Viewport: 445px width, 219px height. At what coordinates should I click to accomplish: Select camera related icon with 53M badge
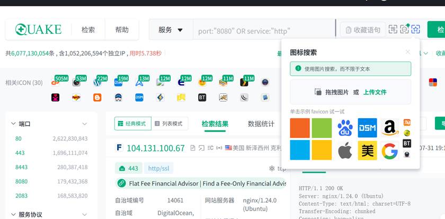76,82
